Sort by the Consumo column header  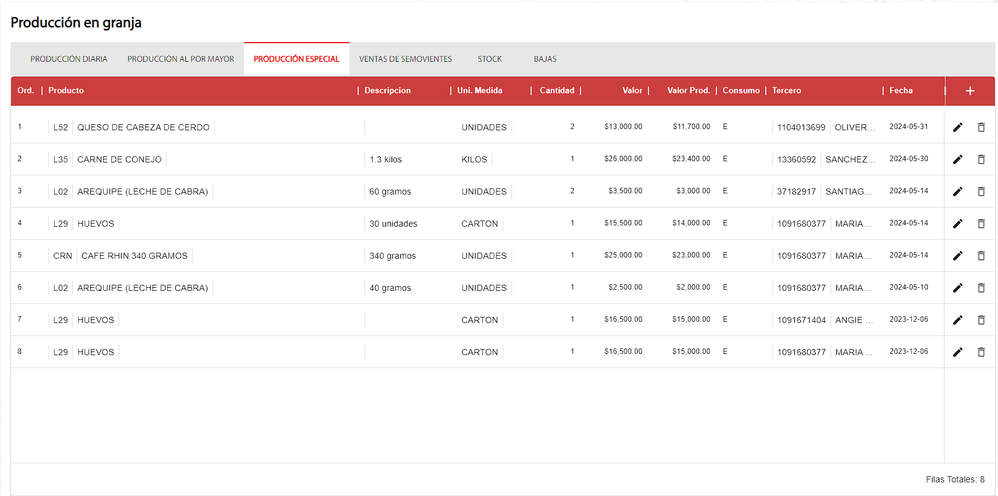point(741,91)
